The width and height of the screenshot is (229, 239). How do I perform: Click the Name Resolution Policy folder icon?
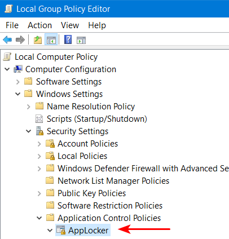pyautogui.click(x=39, y=106)
